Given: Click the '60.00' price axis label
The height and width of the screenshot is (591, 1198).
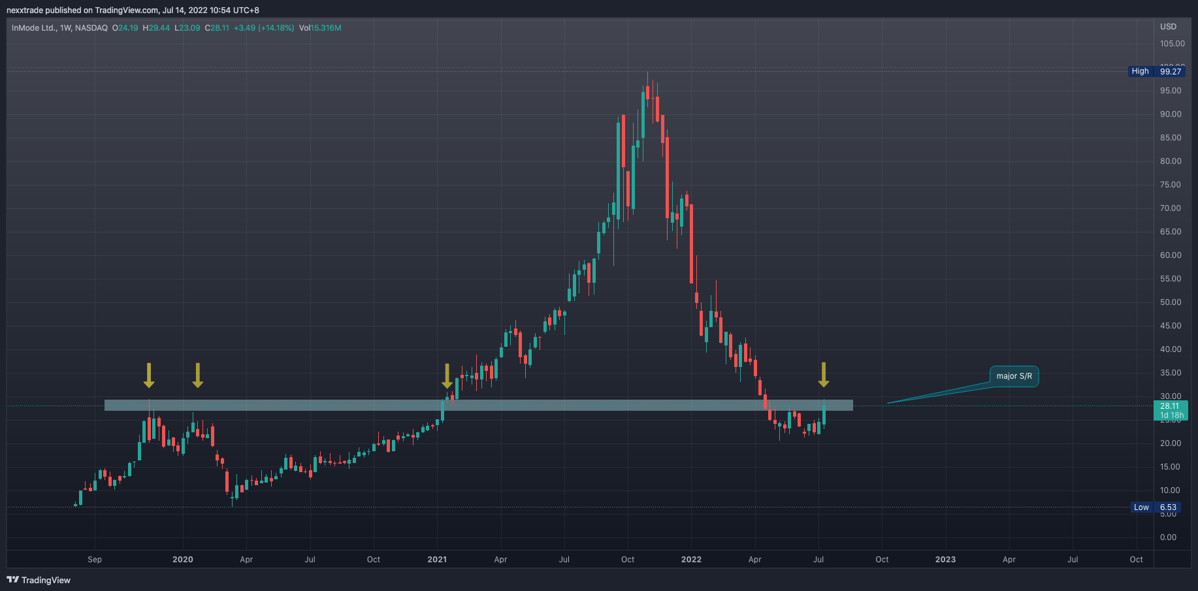Looking at the screenshot, I should [1171, 255].
